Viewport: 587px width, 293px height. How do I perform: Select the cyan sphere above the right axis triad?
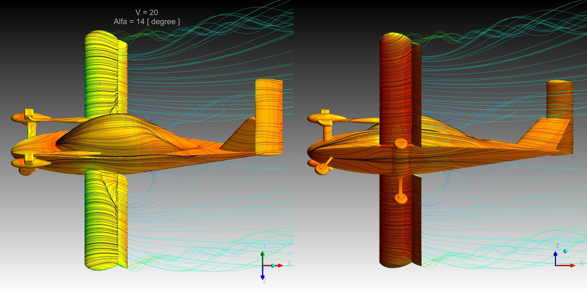pyautogui.click(x=565, y=251)
